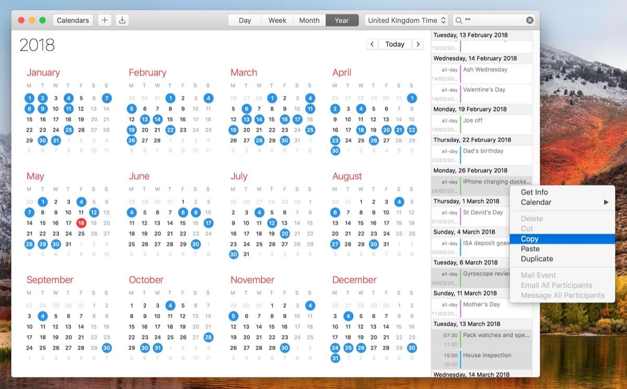The image size is (627, 389).
Task: Clear the search field with X icon
Action: point(530,20)
